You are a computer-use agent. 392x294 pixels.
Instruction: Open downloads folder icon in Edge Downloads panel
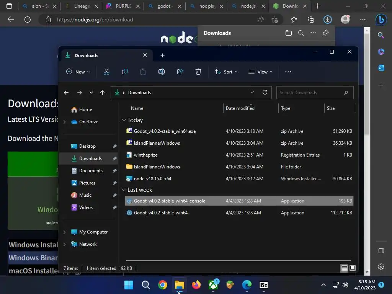tap(289, 33)
